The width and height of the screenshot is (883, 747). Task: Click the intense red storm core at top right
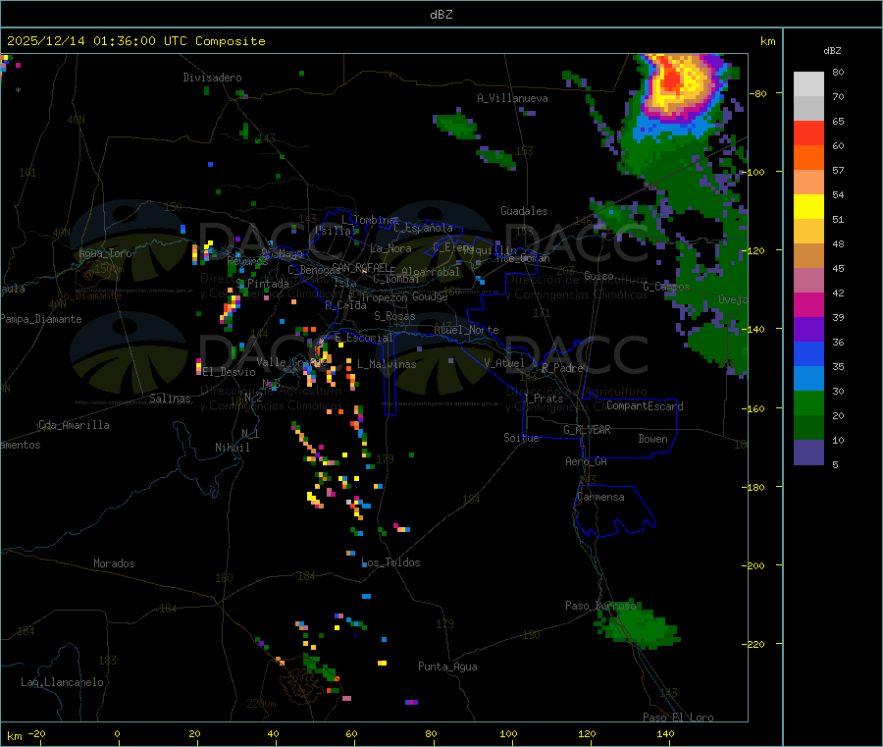(x=672, y=79)
